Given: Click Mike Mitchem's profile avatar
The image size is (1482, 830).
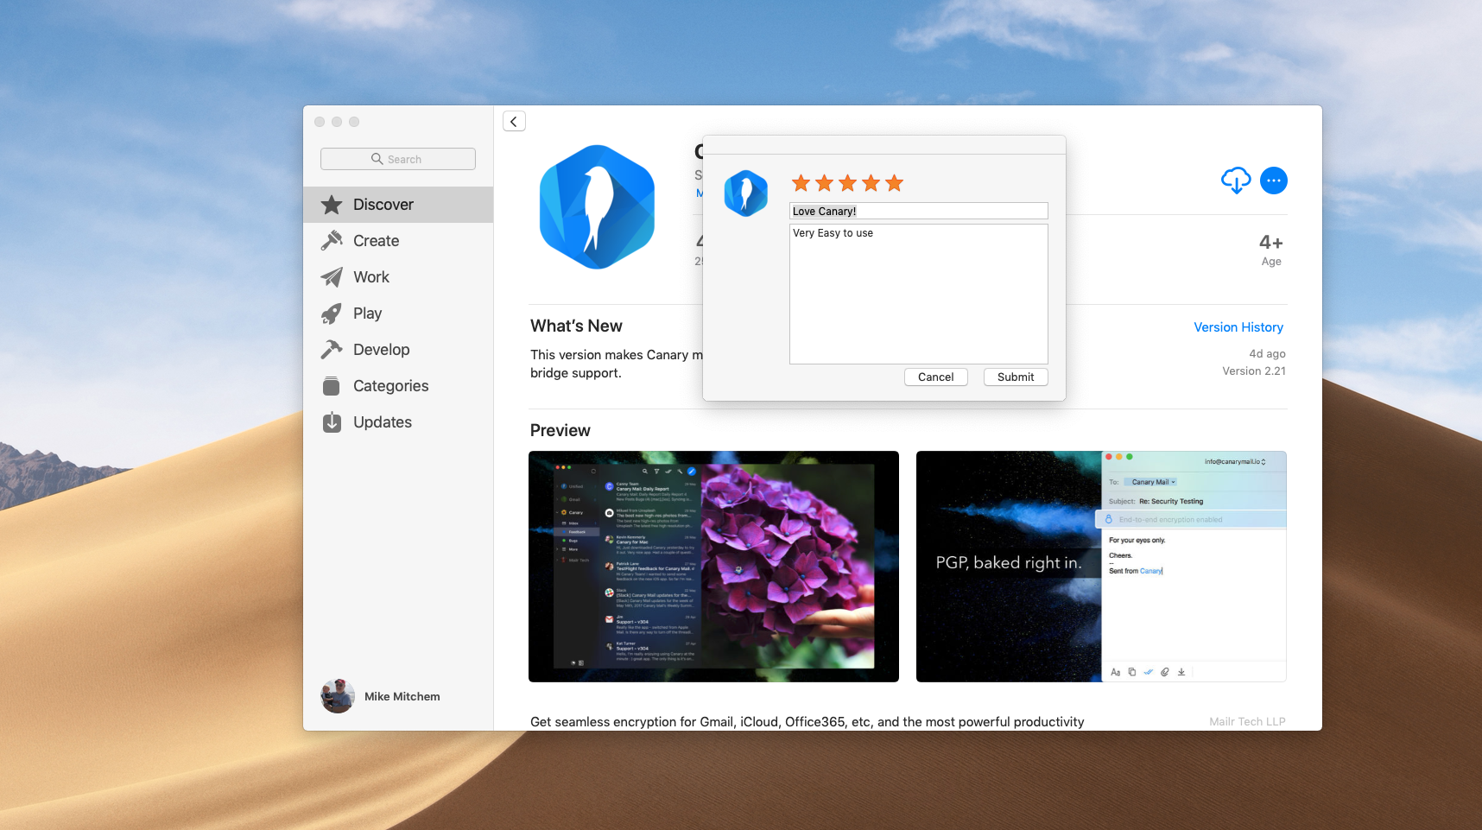Looking at the screenshot, I should [338, 696].
